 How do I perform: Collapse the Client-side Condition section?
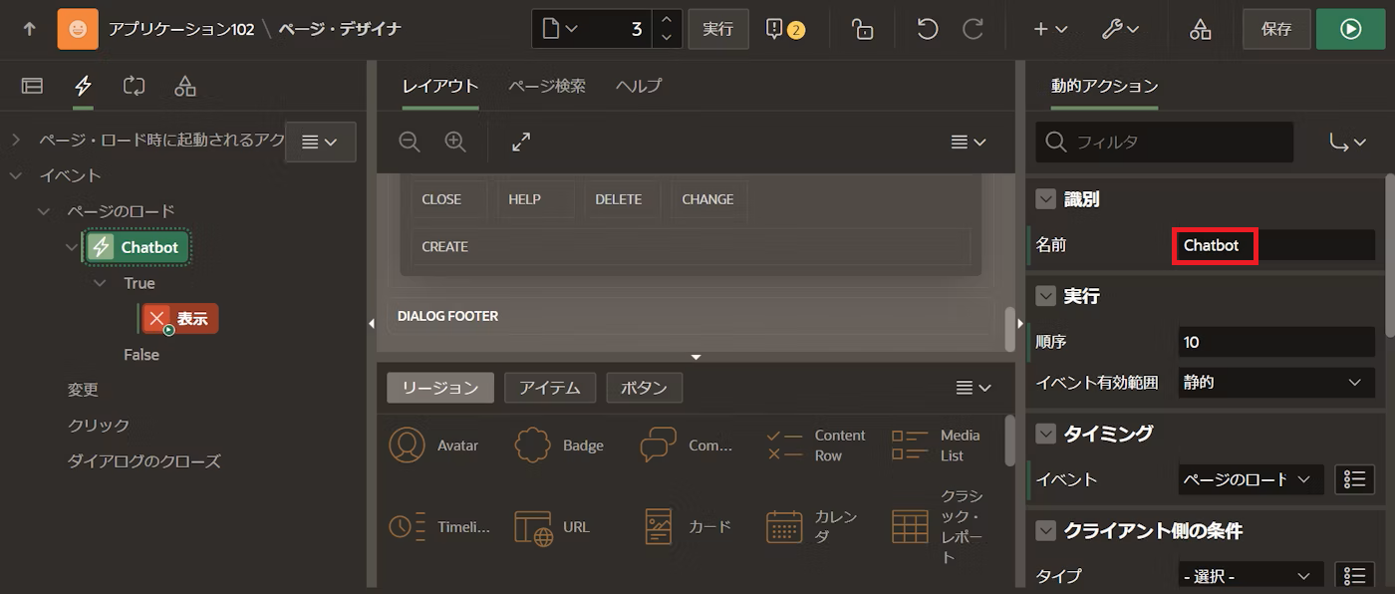[x=1045, y=530]
